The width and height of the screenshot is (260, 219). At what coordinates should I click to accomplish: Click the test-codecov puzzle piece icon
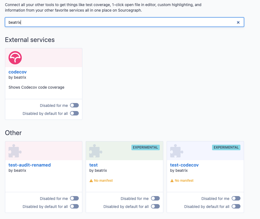pyautogui.click(x=177, y=151)
